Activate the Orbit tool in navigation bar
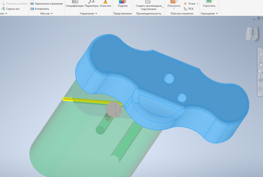This screenshot has height=177, width=263. tap(260, 80)
